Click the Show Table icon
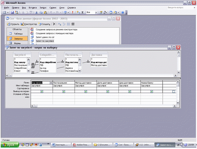The width and height of the screenshot is (197, 149). tap(78, 12)
